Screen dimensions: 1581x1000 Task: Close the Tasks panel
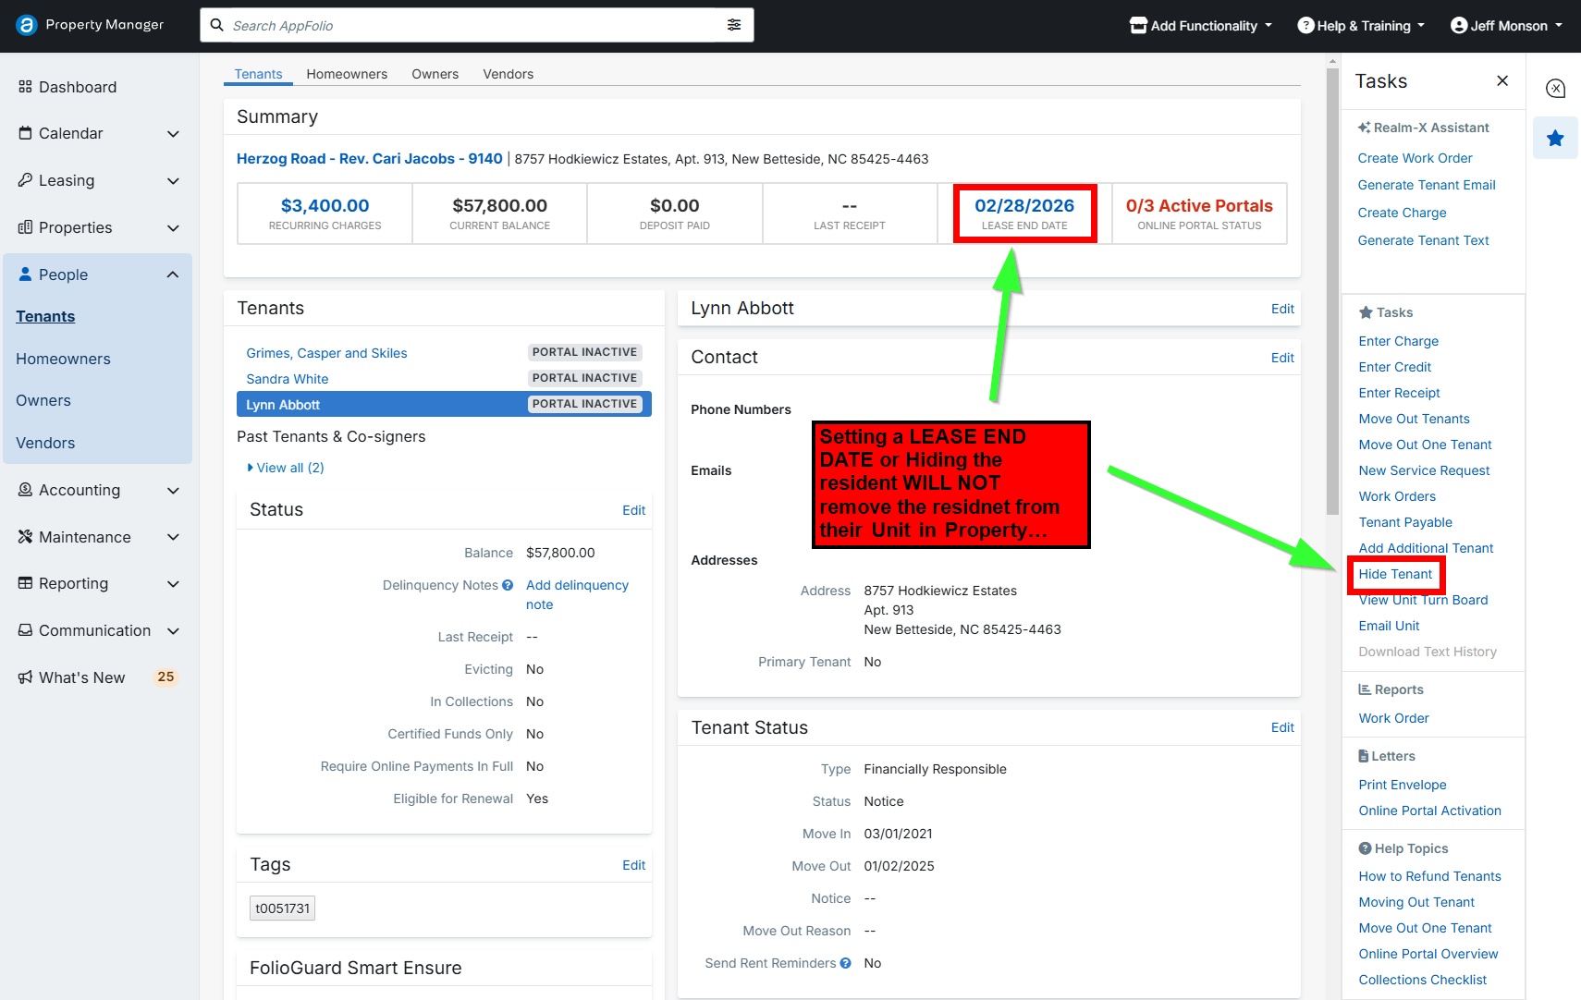pos(1502,81)
